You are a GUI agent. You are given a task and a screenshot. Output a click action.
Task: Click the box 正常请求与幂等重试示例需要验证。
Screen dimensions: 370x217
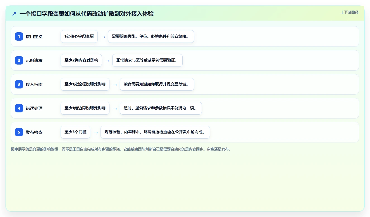(x=147, y=60)
